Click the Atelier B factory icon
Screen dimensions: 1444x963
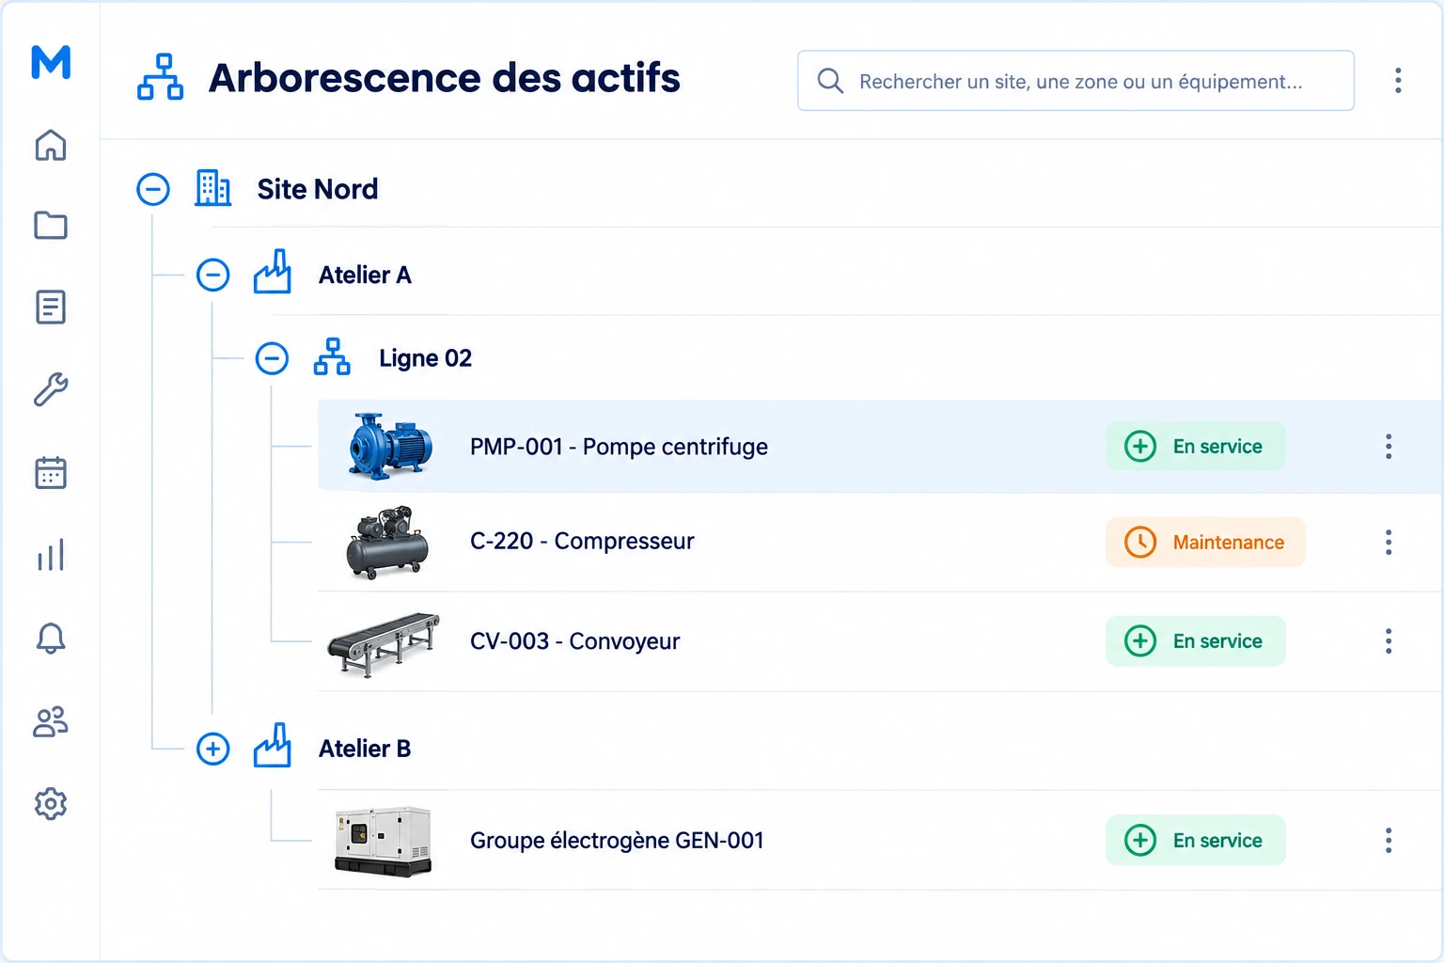pos(273,747)
